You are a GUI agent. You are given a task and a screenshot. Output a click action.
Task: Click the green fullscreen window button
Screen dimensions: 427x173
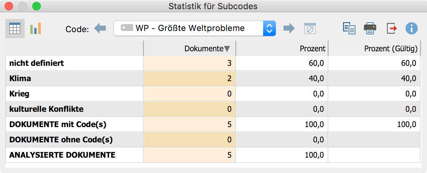36,6
